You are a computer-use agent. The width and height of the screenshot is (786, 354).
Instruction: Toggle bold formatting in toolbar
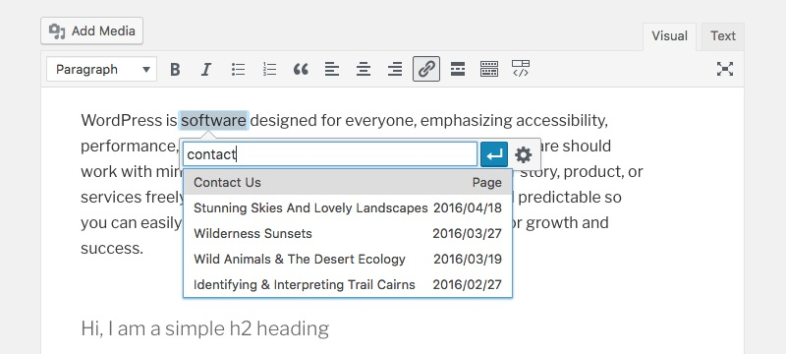pyautogui.click(x=175, y=69)
